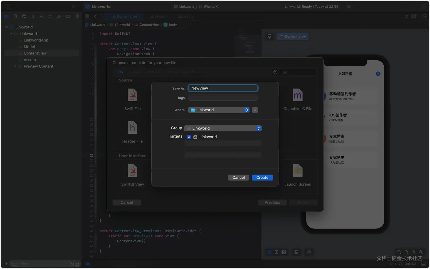Go forward in editor history
The image size is (430, 269).
coord(101,16)
